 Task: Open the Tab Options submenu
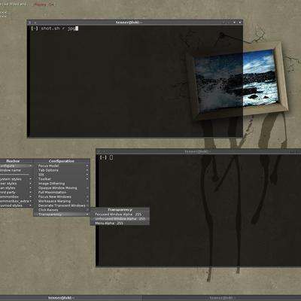click(62, 170)
